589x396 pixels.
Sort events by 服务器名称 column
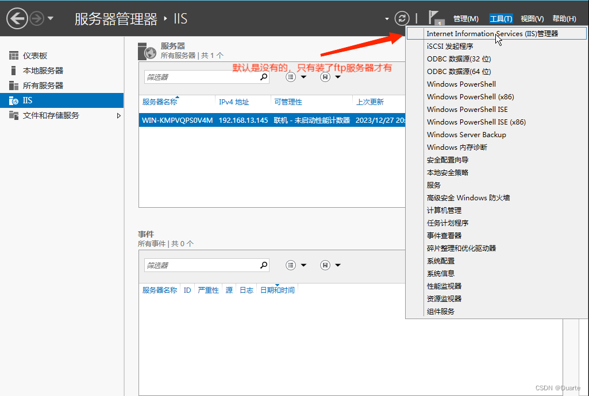pyautogui.click(x=160, y=290)
